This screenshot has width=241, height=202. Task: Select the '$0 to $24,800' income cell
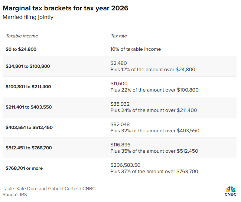21,49
